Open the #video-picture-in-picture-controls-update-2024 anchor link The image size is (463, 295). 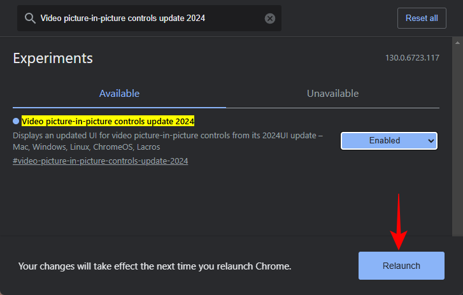click(100, 161)
